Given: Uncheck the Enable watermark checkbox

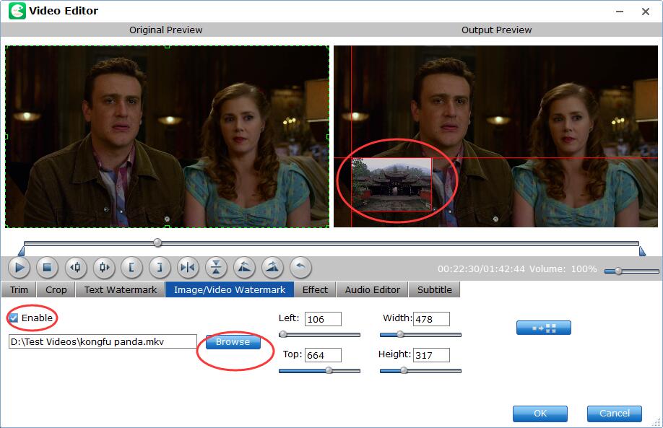Looking at the screenshot, I should pos(14,318).
